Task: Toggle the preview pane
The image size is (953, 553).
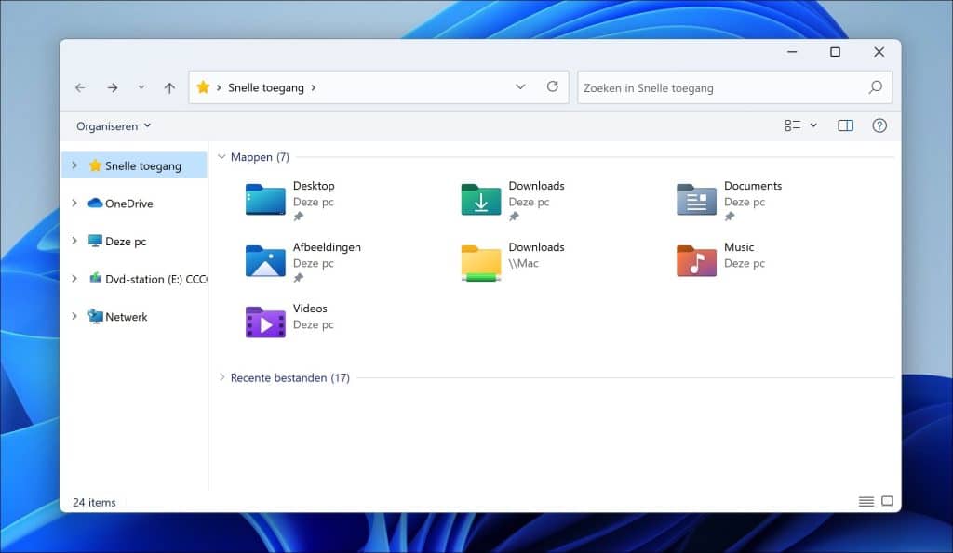Action: click(x=845, y=125)
